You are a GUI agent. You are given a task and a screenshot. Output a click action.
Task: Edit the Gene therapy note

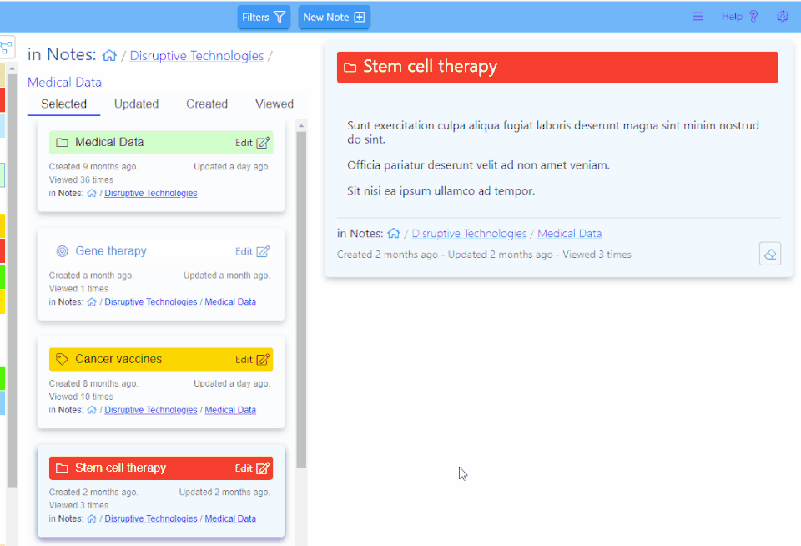point(252,251)
